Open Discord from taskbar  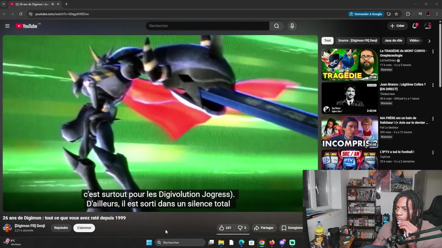coord(282,242)
